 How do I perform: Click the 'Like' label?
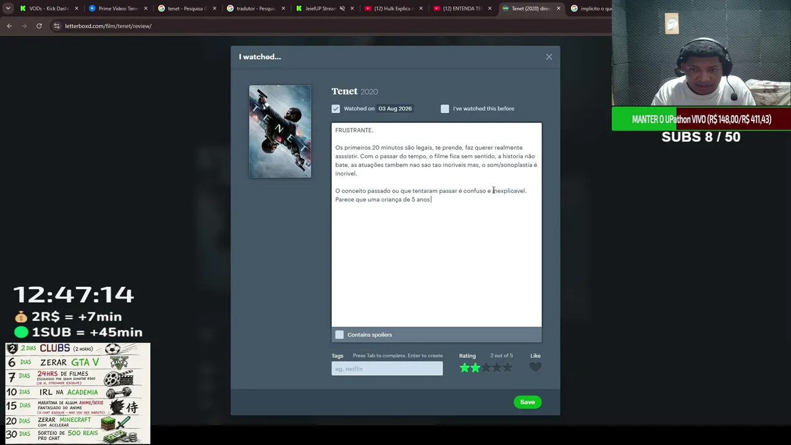[535, 356]
